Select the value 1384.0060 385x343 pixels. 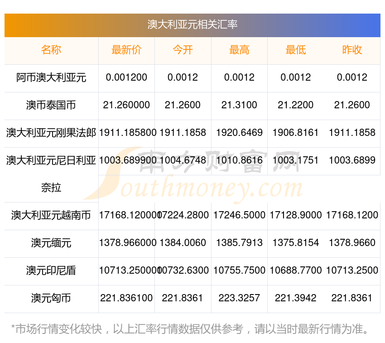[x=183, y=243]
